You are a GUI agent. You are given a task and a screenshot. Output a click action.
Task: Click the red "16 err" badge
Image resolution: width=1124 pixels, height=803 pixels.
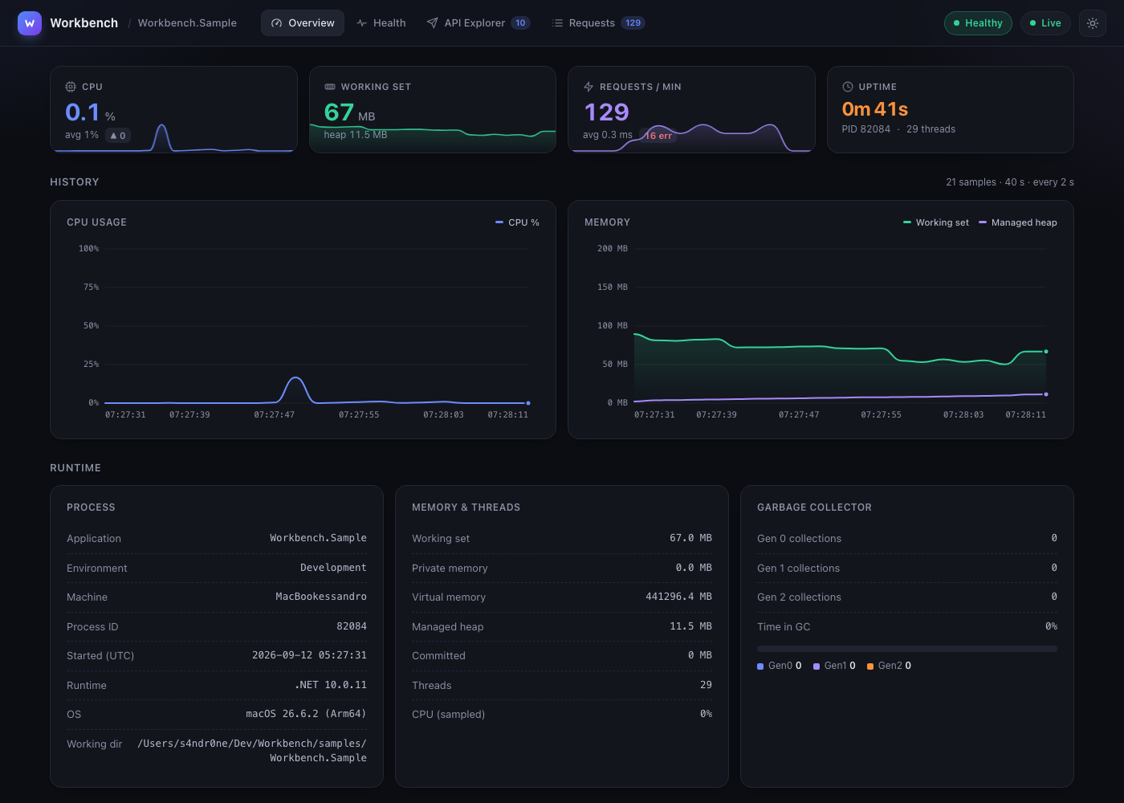pyautogui.click(x=658, y=136)
